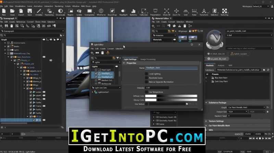274x153 pixels.
Task: Select the Isolate toolbar icon
Action: (79, 12)
